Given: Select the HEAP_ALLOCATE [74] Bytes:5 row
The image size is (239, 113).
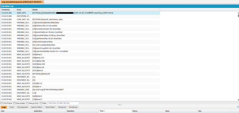Looking at the screenshot, I should click(x=80, y=99).
